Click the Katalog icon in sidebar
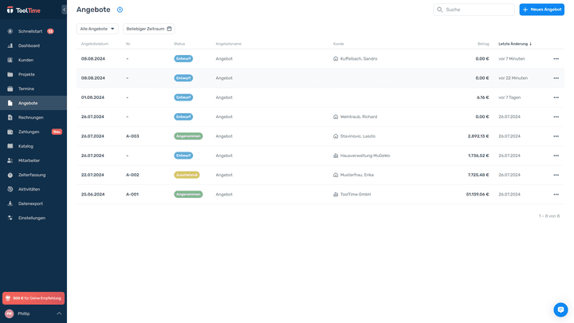574x323 pixels. (10, 146)
